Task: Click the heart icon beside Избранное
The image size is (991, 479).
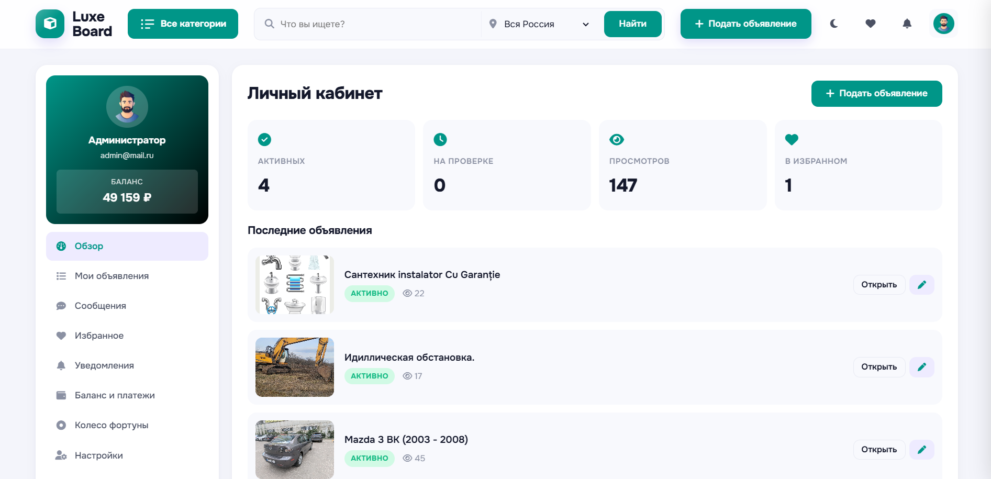Action: 61,336
